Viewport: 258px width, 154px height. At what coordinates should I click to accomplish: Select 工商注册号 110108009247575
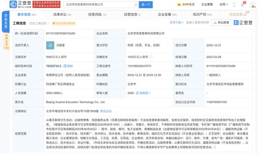pyautogui.click(x=139, y=66)
